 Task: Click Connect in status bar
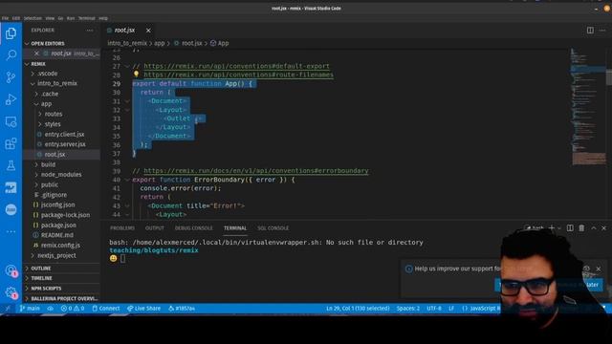(x=106, y=309)
